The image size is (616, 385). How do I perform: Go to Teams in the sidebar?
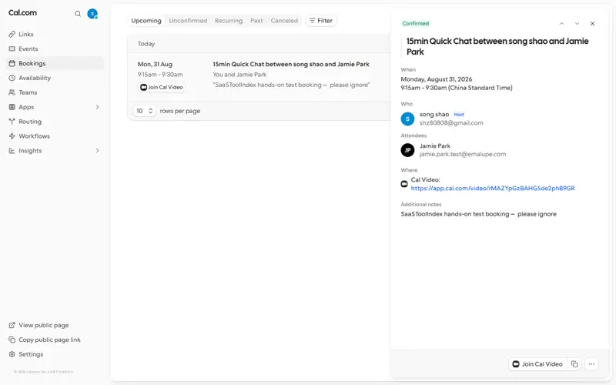pyautogui.click(x=55, y=92)
